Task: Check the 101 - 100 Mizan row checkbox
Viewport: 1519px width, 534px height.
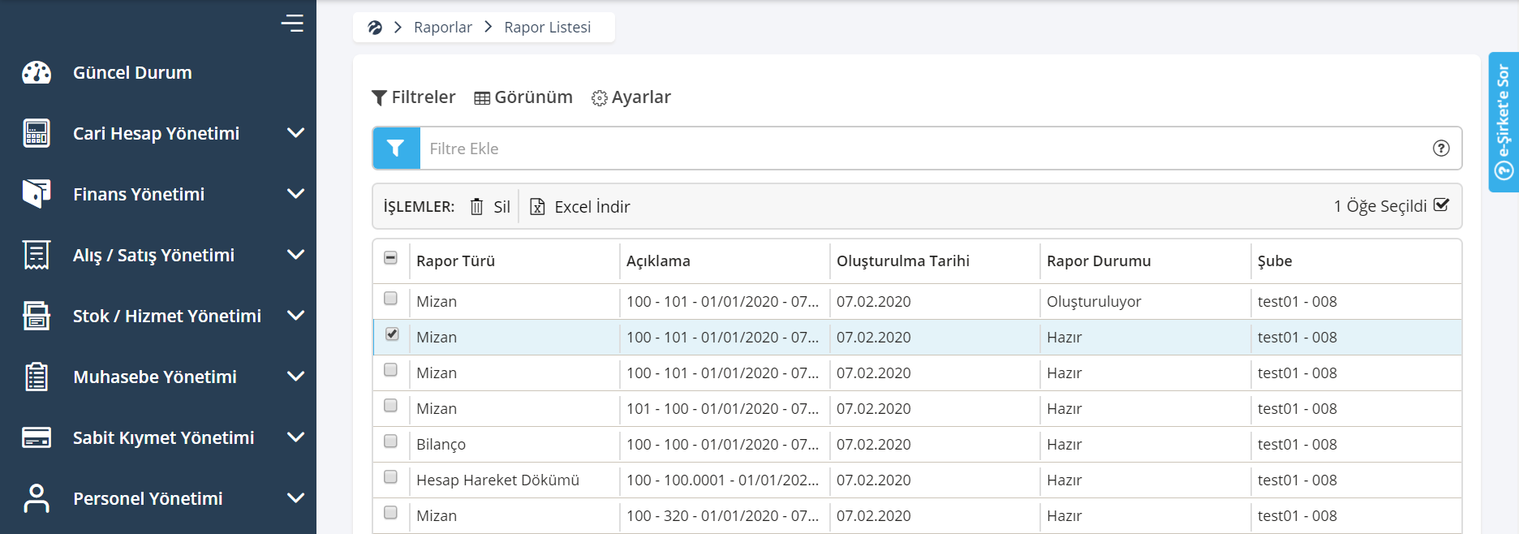Action: tap(390, 406)
